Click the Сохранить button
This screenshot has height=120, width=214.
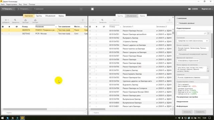tap(200, 112)
